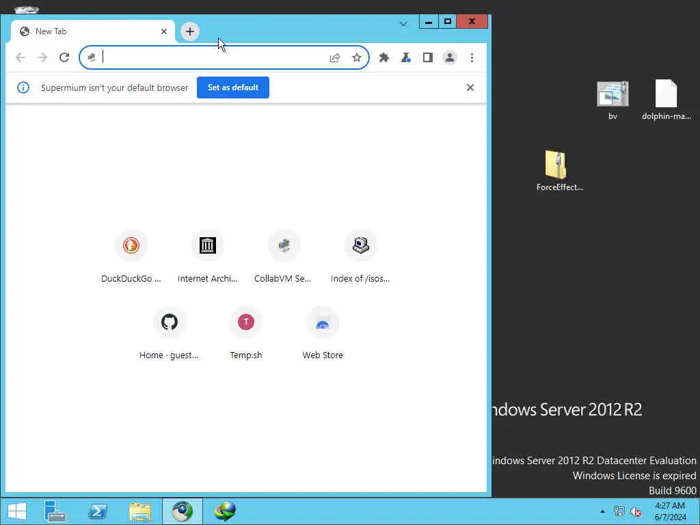
Task: Reload the current page
Action: tap(64, 57)
